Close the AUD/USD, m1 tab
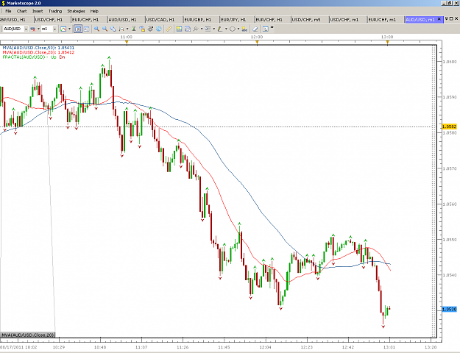The width and height of the screenshot is (460, 353). point(439,19)
